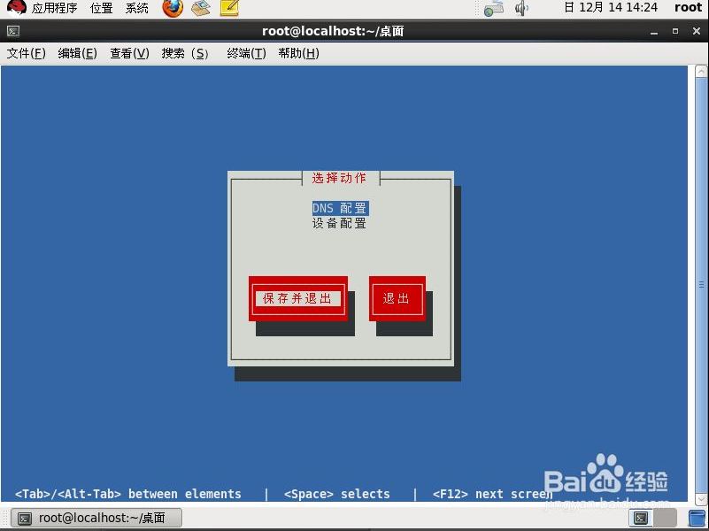Open the 文件(F) menu
Screen dimensions: 709x531
26,53
